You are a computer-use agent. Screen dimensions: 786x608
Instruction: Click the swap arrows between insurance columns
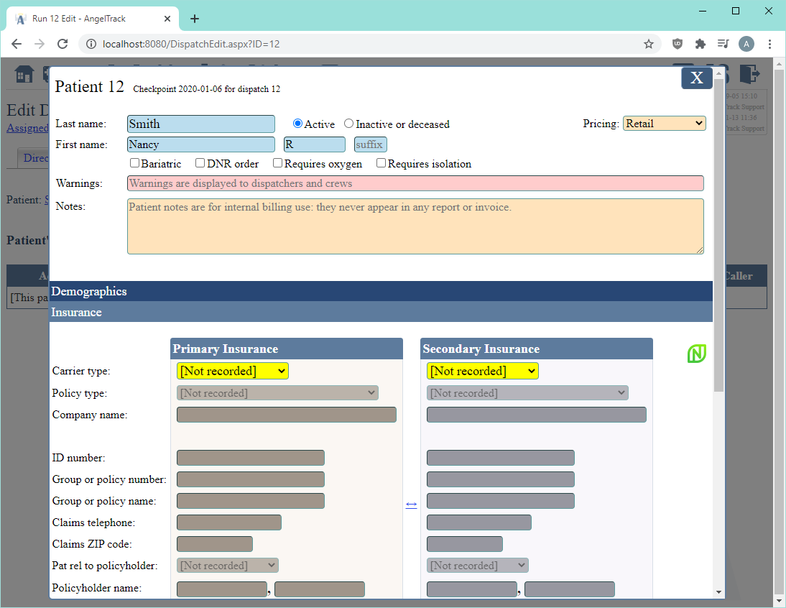click(411, 505)
